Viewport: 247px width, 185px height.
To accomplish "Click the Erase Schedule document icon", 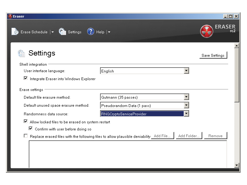I will click(15, 31).
